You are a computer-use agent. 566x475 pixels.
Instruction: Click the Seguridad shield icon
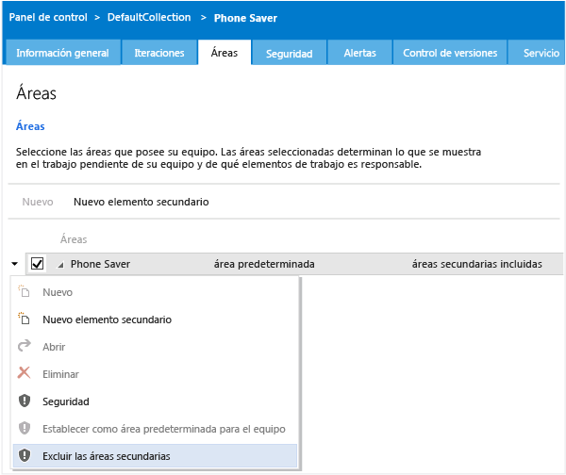(x=25, y=401)
